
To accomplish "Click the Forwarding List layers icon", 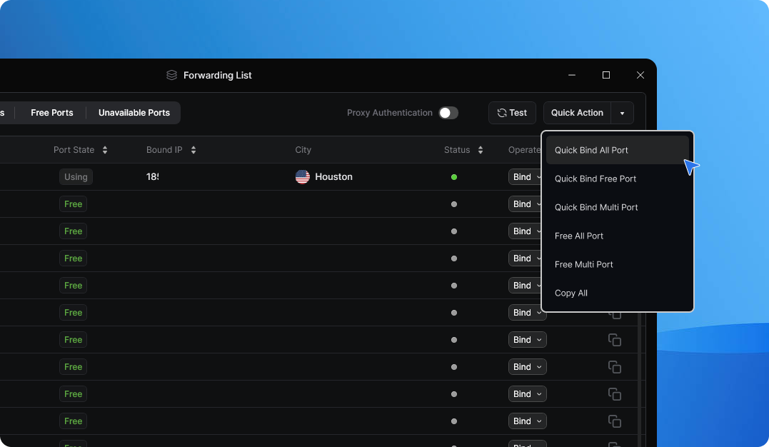I will (x=171, y=75).
